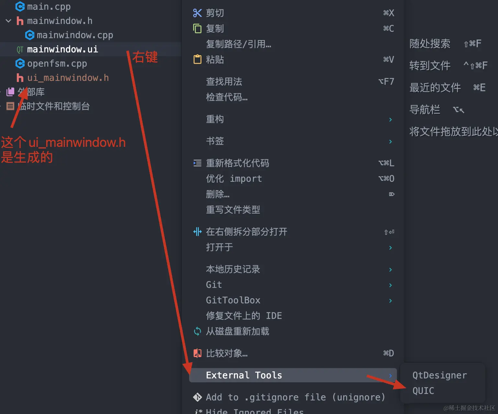The image size is (498, 414).
Task: Select QUIC in the External Tools submenu
Action: pos(424,391)
